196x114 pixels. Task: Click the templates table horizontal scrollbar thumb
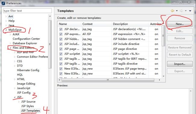click(108, 80)
